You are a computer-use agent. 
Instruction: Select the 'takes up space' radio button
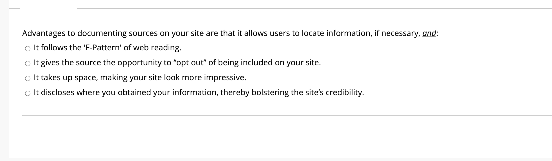tap(28, 79)
